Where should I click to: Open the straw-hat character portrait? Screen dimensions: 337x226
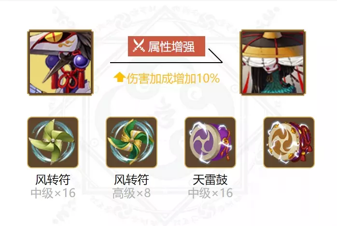(x=273, y=62)
